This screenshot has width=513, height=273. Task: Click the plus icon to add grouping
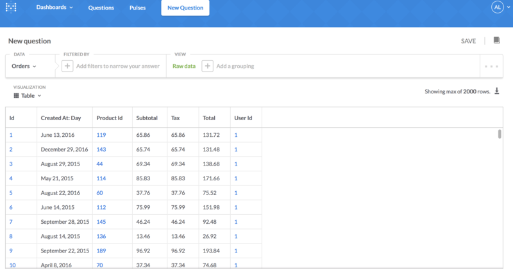click(x=207, y=66)
